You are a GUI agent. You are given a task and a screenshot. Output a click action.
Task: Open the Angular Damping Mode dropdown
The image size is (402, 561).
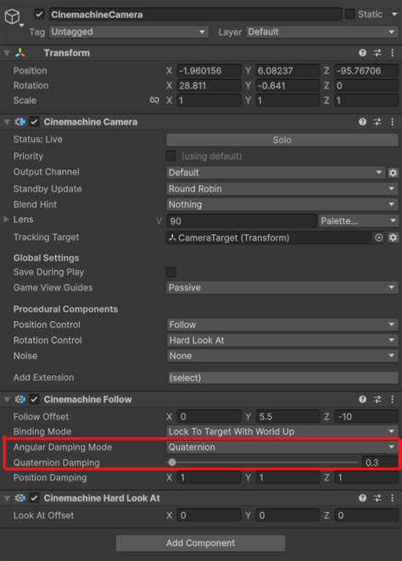[282, 447]
